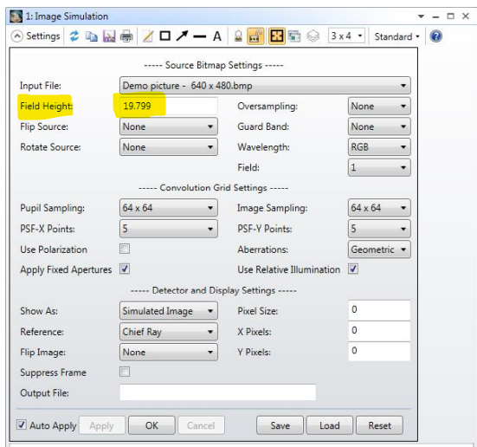
Task: Select the pencil annotation tool
Action: click(148, 36)
